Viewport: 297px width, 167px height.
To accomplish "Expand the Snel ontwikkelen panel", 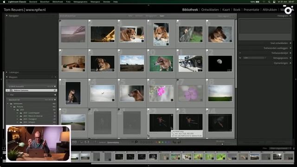I will [290, 43].
